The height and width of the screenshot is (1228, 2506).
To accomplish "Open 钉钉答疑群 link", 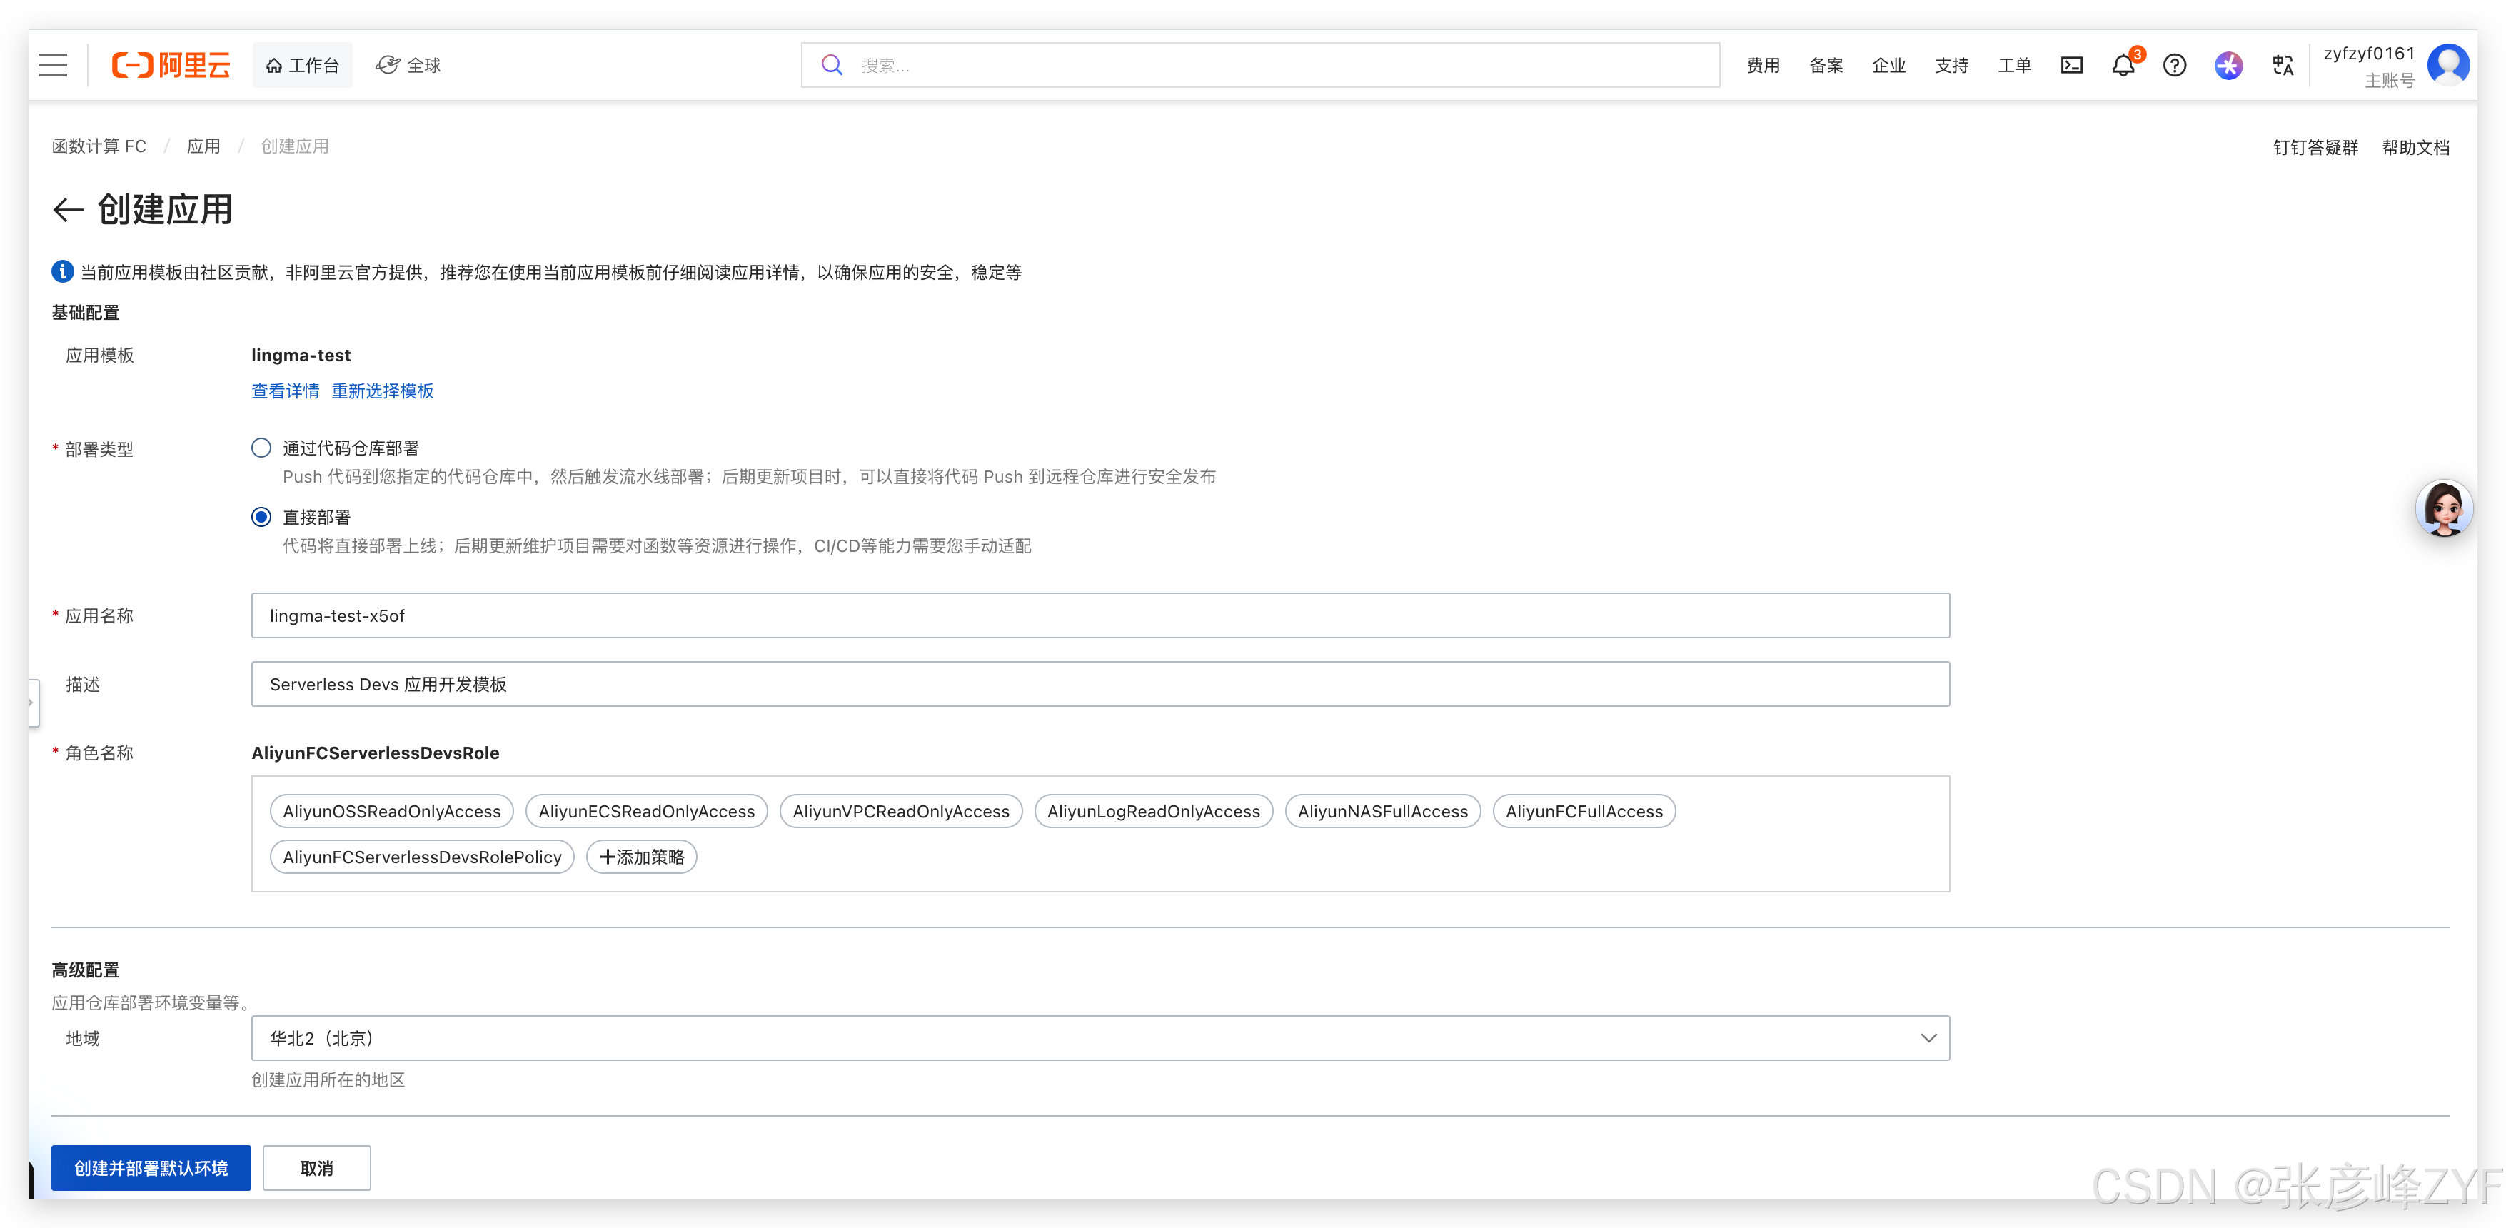I will click(x=2315, y=147).
